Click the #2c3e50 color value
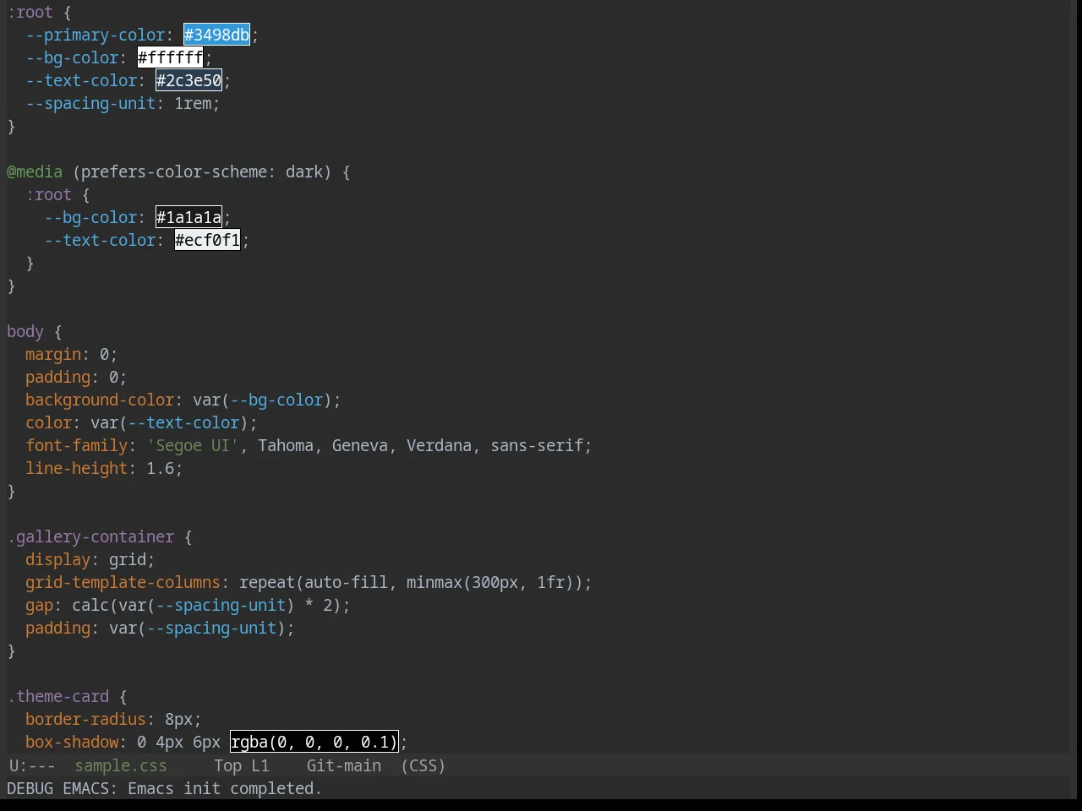Screen dimensions: 1082x811 tap(189, 80)
